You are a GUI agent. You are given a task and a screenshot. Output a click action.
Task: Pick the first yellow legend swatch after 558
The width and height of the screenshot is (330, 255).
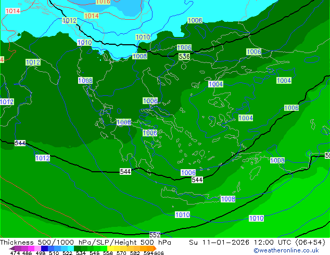click(110, 248)
